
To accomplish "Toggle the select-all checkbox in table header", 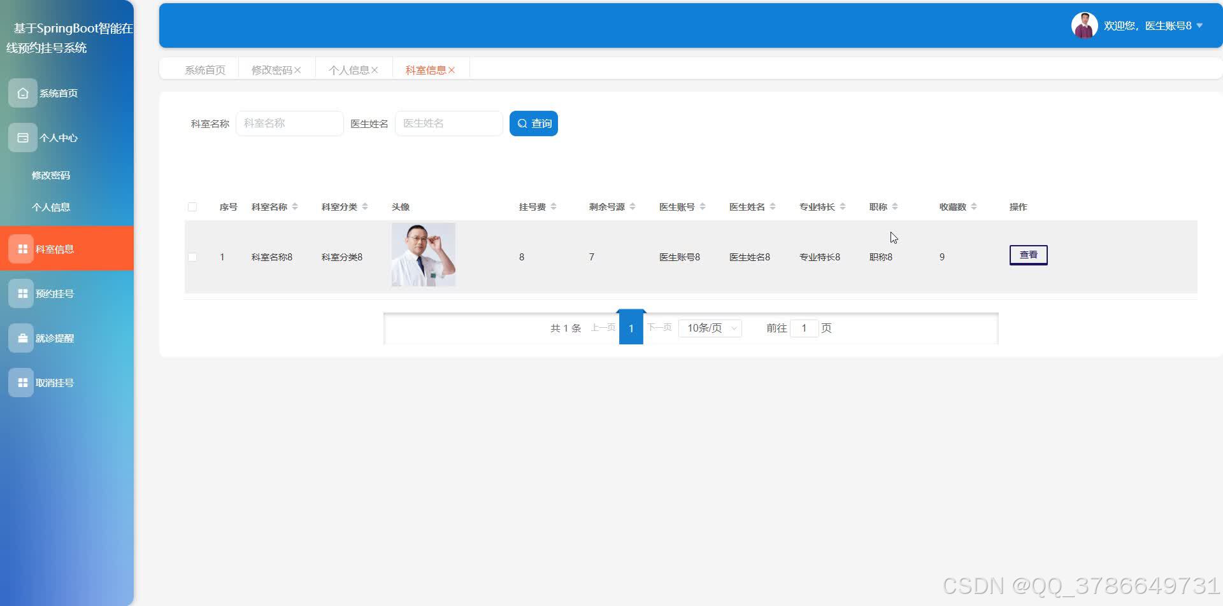I will point(192,207).
